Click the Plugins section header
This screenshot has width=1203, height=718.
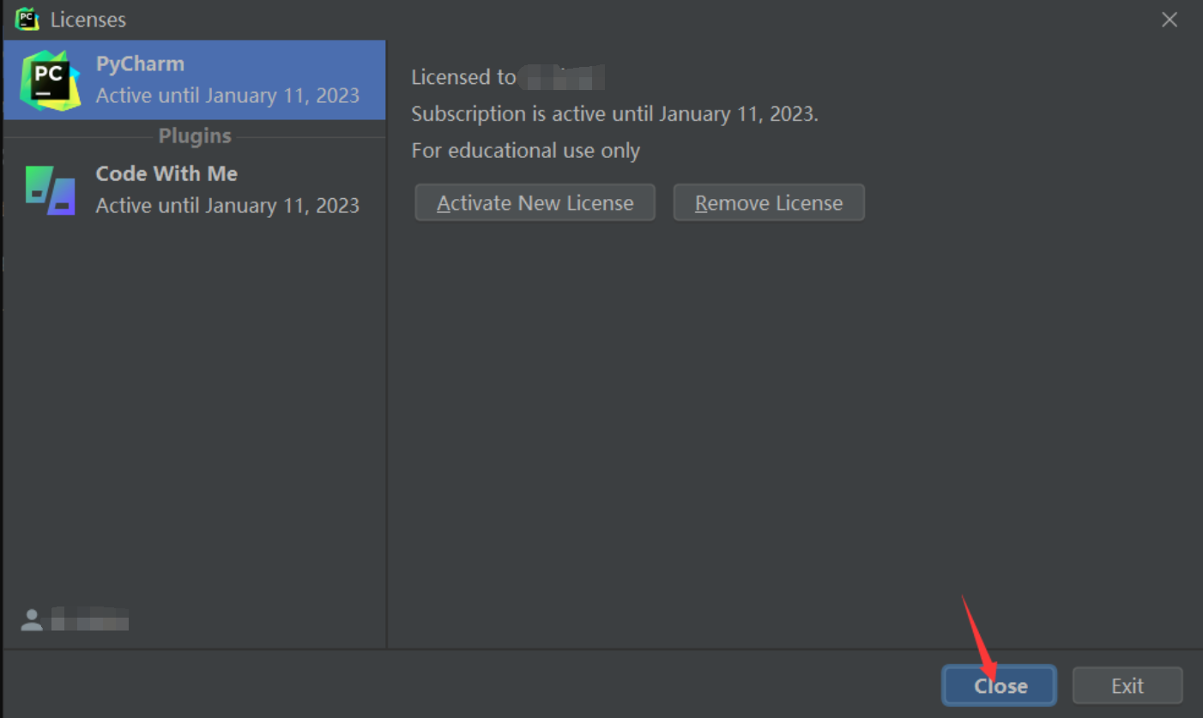coord(195,136)
